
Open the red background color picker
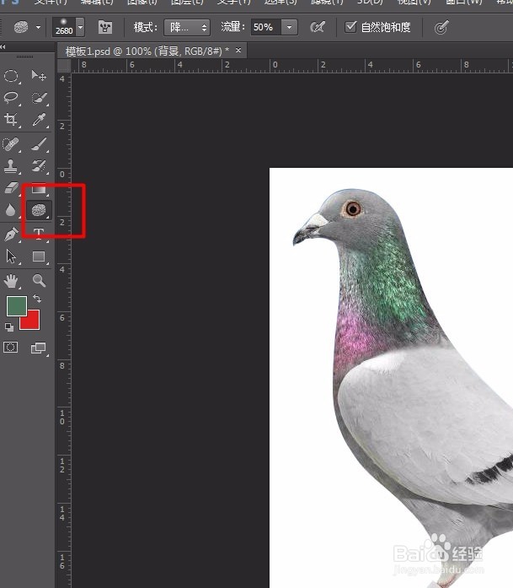point(33,322)
